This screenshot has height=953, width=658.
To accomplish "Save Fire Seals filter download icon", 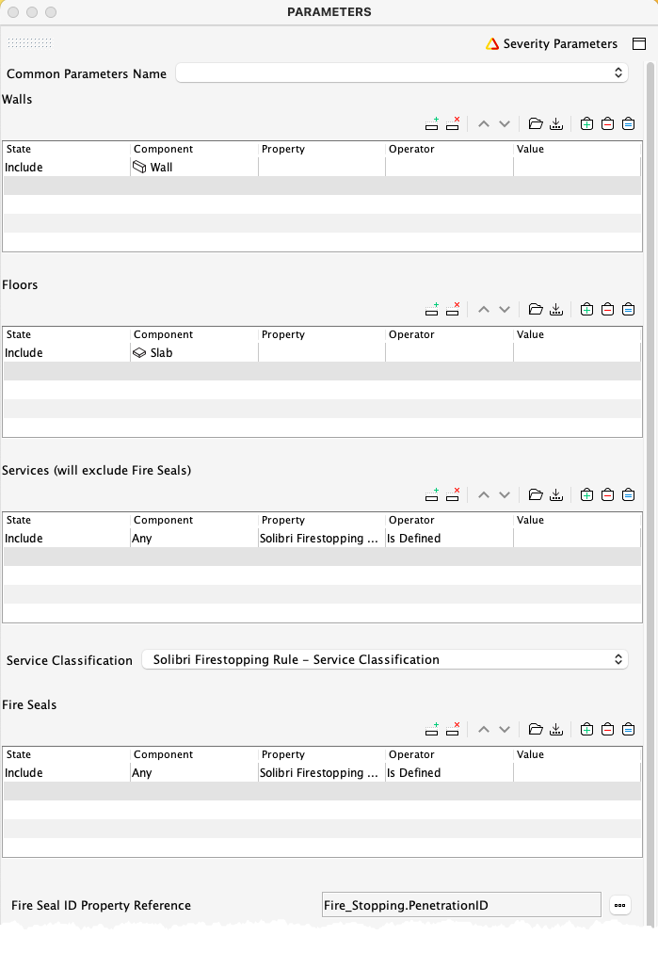I will [x=556, y=729].
